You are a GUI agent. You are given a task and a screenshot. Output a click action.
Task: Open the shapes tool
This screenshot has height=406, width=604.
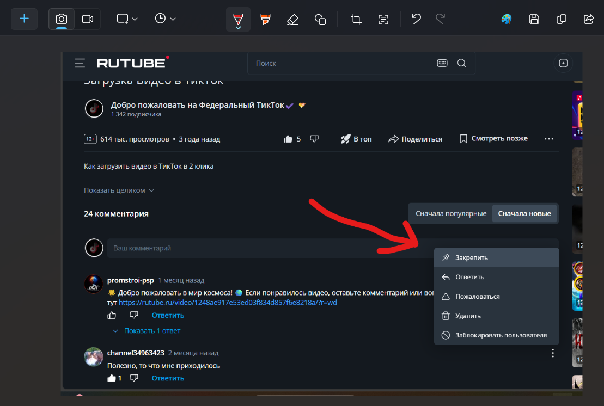click(x=320, y=20)
